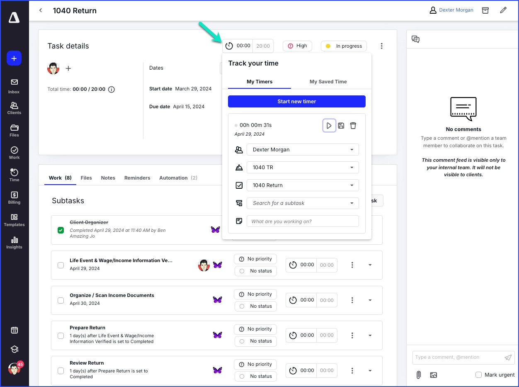519x387 pixels.
Task: Open the 1040 TR service dropdown
Action: (x=303, y=168)
